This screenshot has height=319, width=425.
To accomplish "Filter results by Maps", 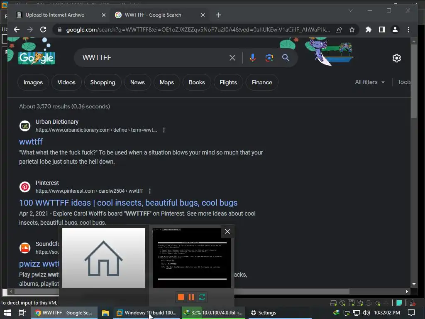I will tap(167, 83).
